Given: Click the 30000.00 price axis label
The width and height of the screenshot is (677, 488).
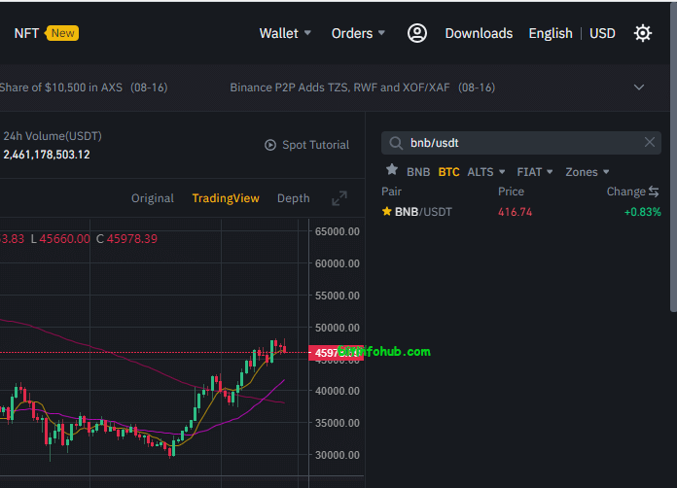Looking at the screenshot, I should coord(338,455).
